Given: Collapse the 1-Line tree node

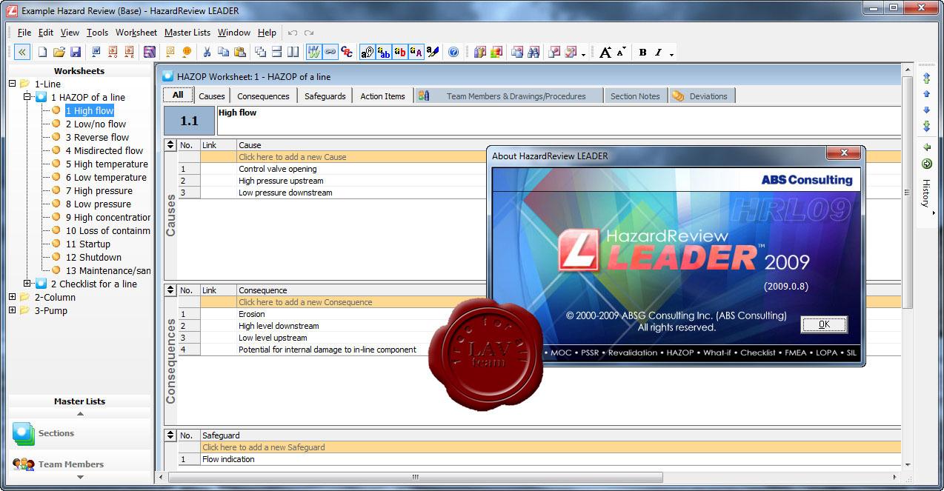Looking at the screenshot, I should click(13, 84).
